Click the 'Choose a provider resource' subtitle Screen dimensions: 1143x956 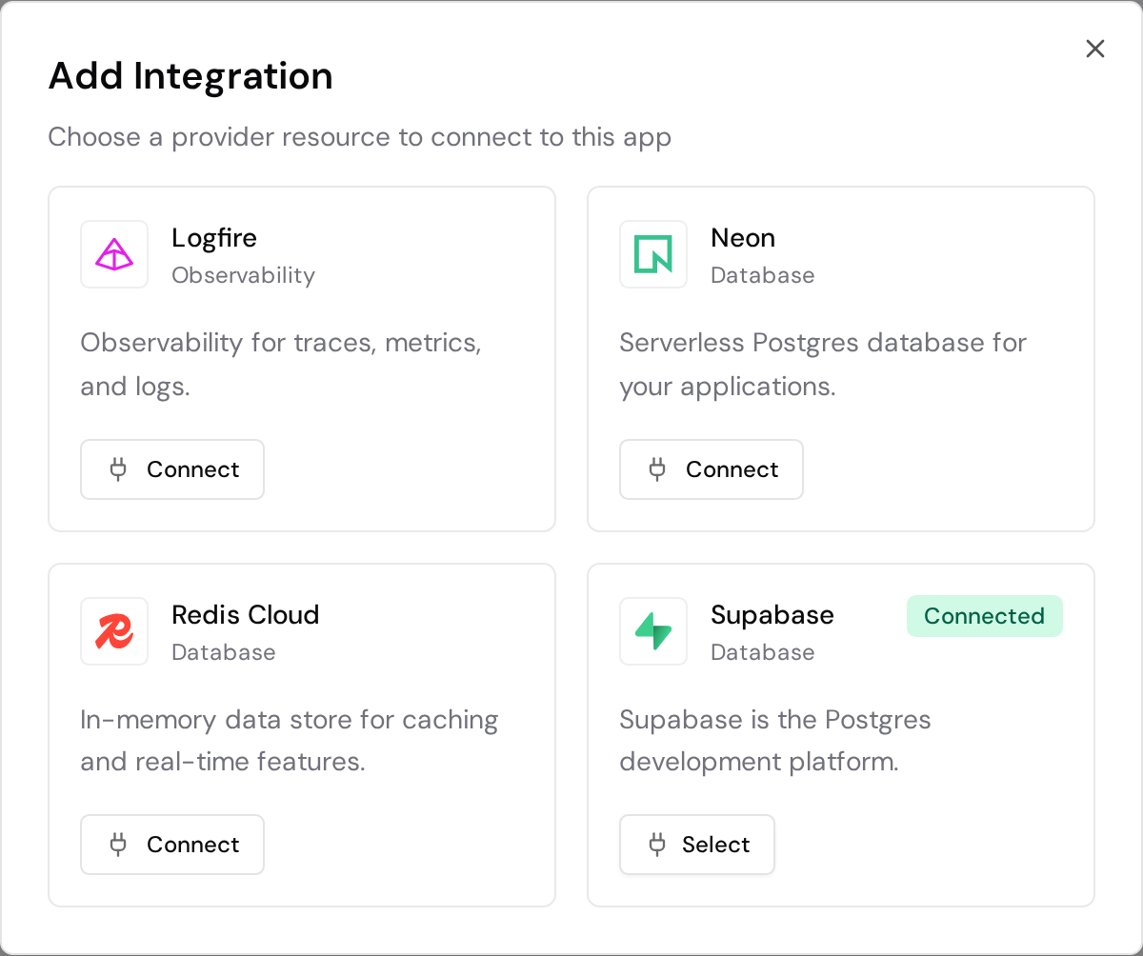(360, 137)
